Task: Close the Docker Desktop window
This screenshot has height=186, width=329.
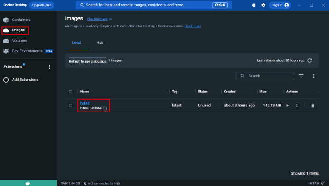Action: click(x=323, y=5)
